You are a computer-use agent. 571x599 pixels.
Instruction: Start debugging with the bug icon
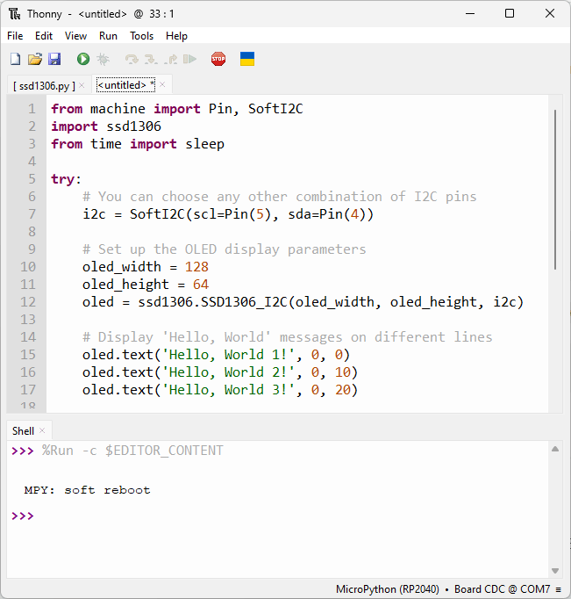tap(103, 59)
